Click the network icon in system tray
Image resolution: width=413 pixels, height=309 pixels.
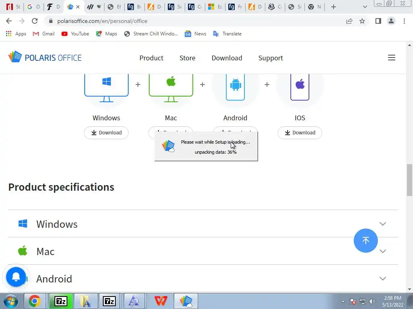(363, 301)
